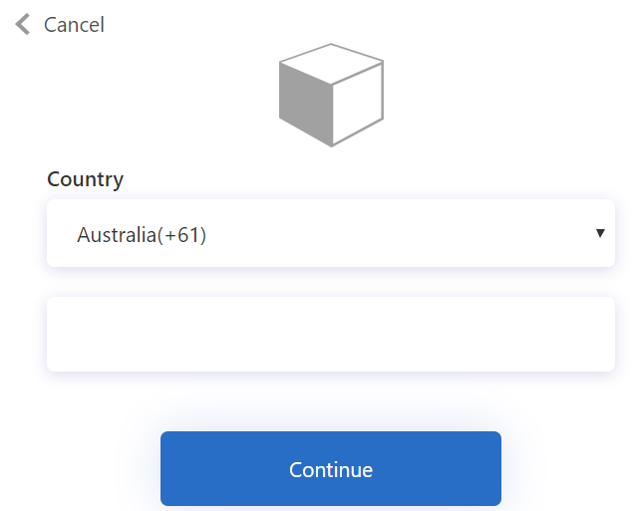The height and width of the screenshot is (511, 634).
Task: Place cursor in the empty input under Australia(+61)
Action: (x=330, y=334)
